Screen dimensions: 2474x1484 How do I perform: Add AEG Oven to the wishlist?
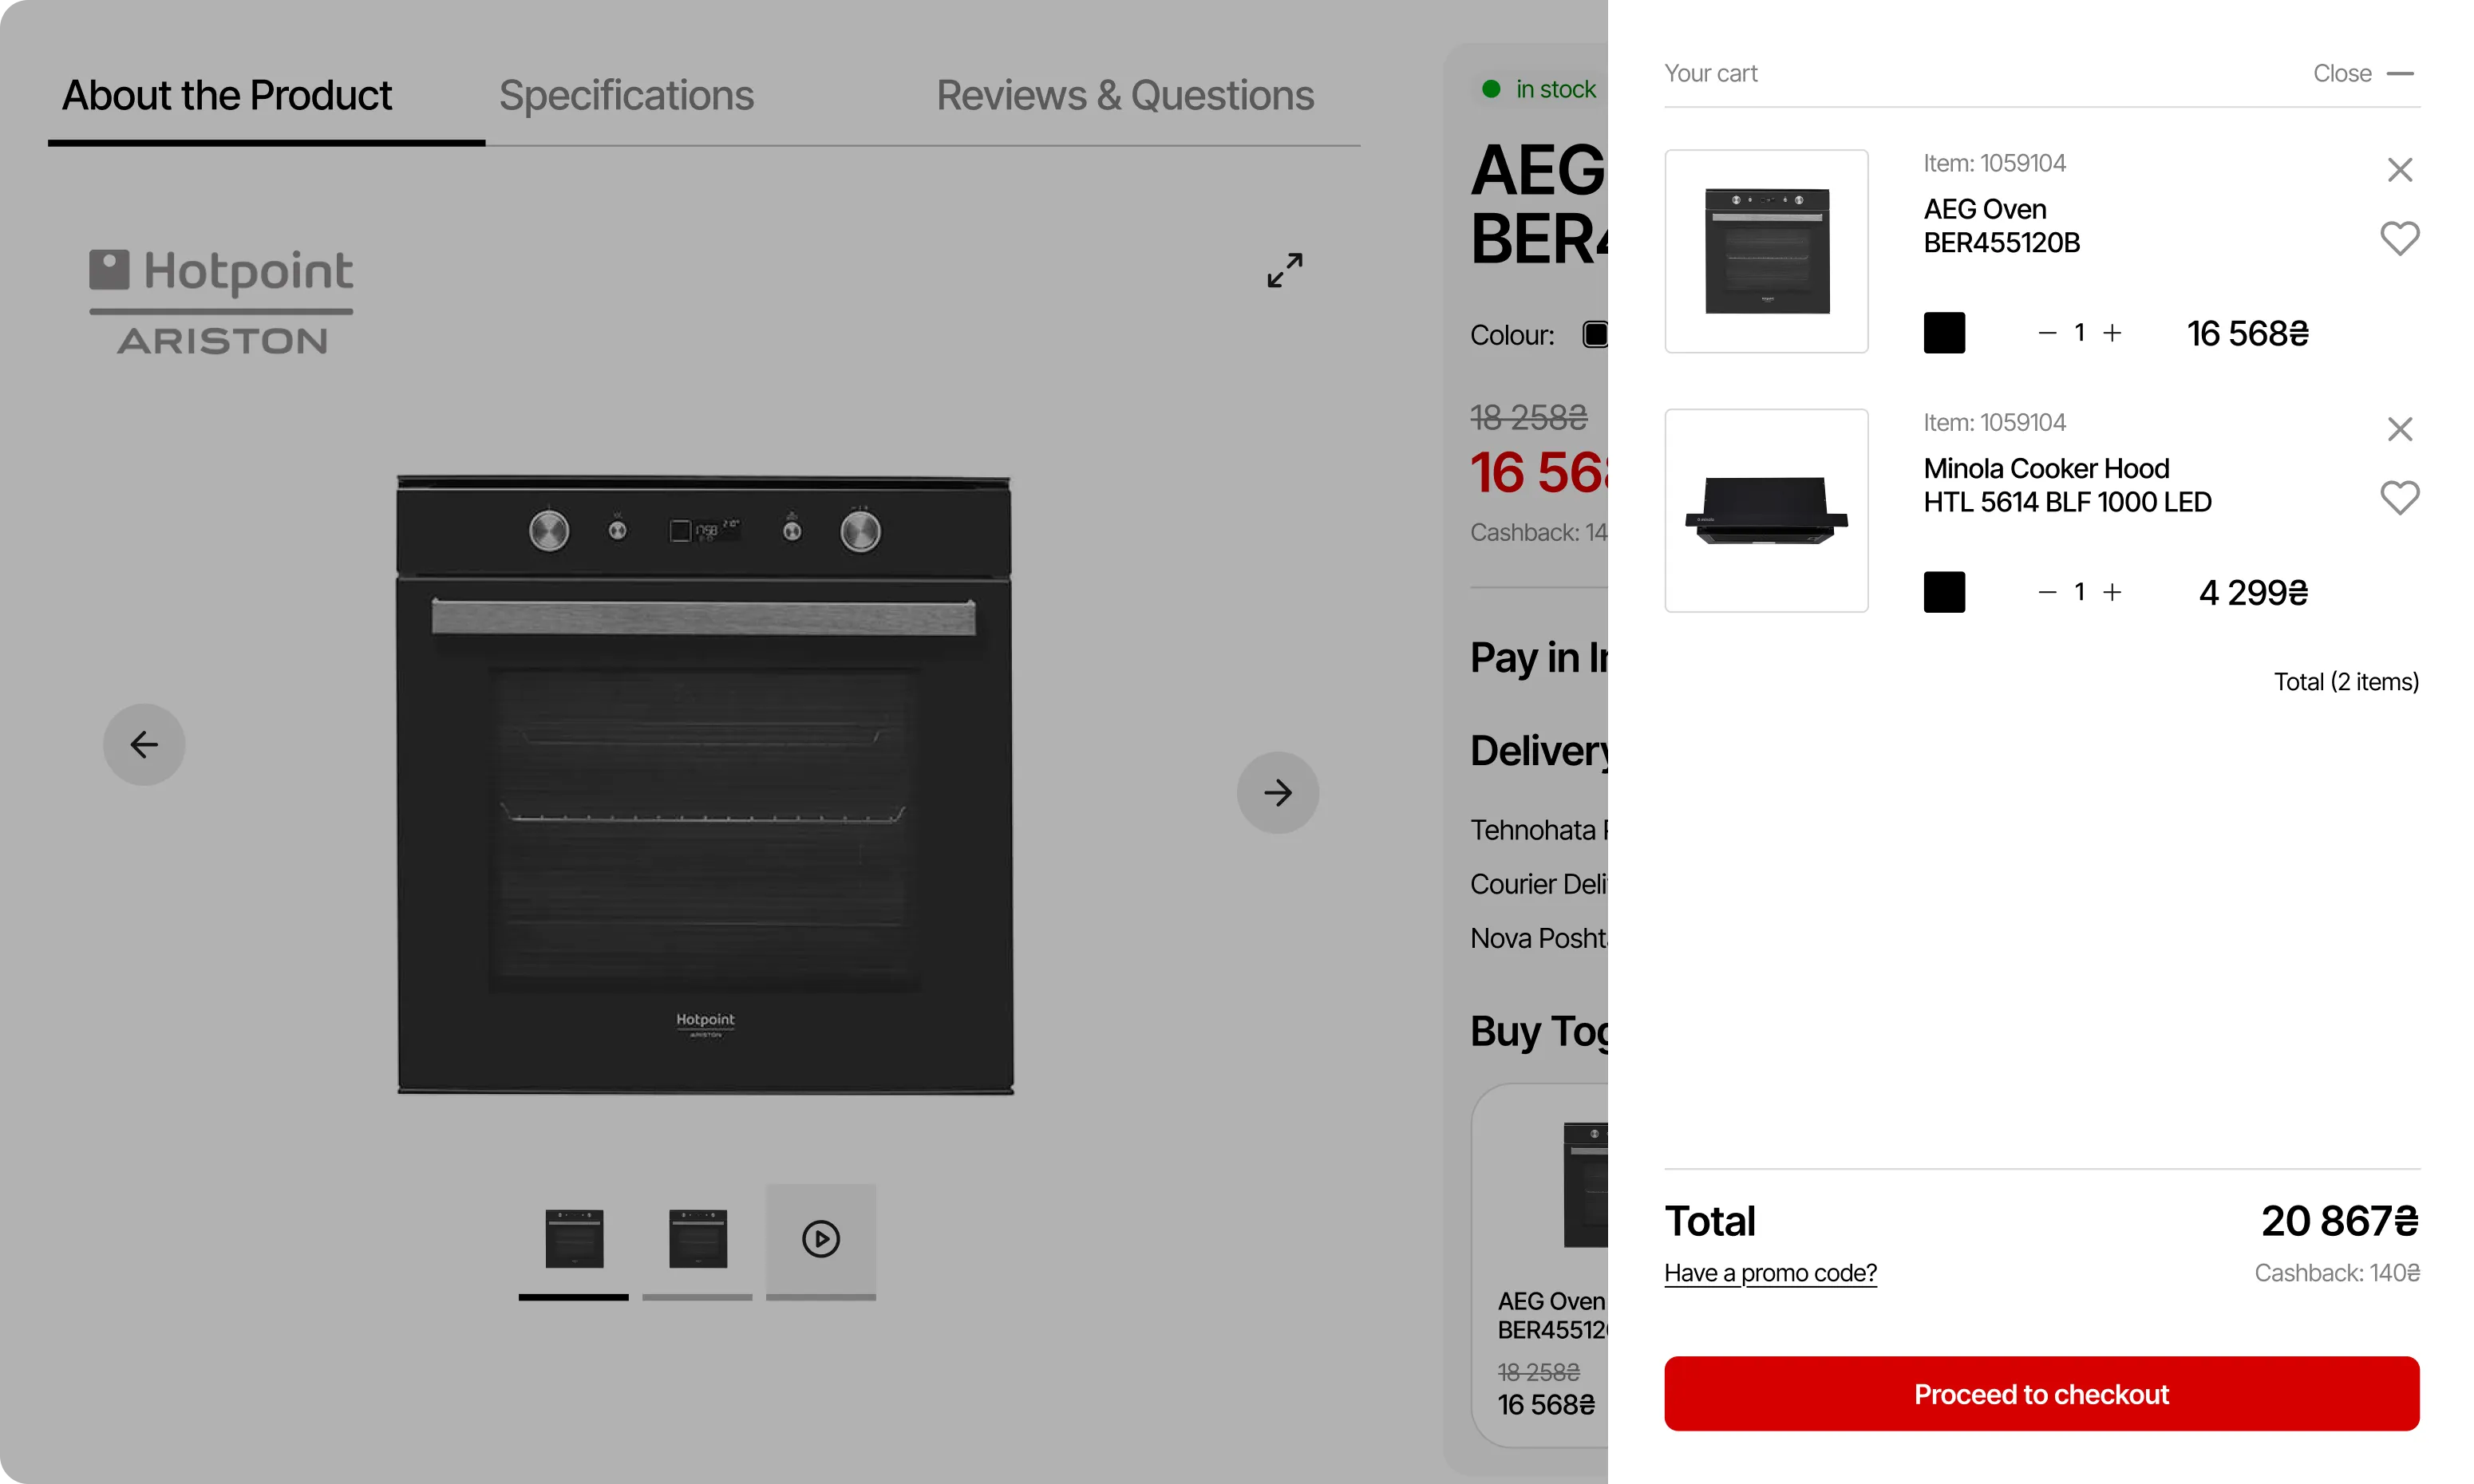point(2399,238)
